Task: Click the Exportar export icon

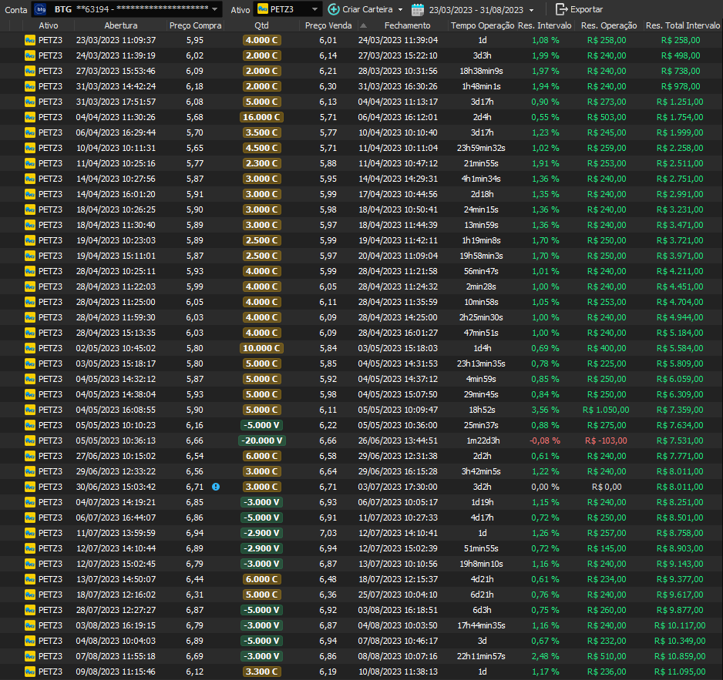Action: pos(561,9)
